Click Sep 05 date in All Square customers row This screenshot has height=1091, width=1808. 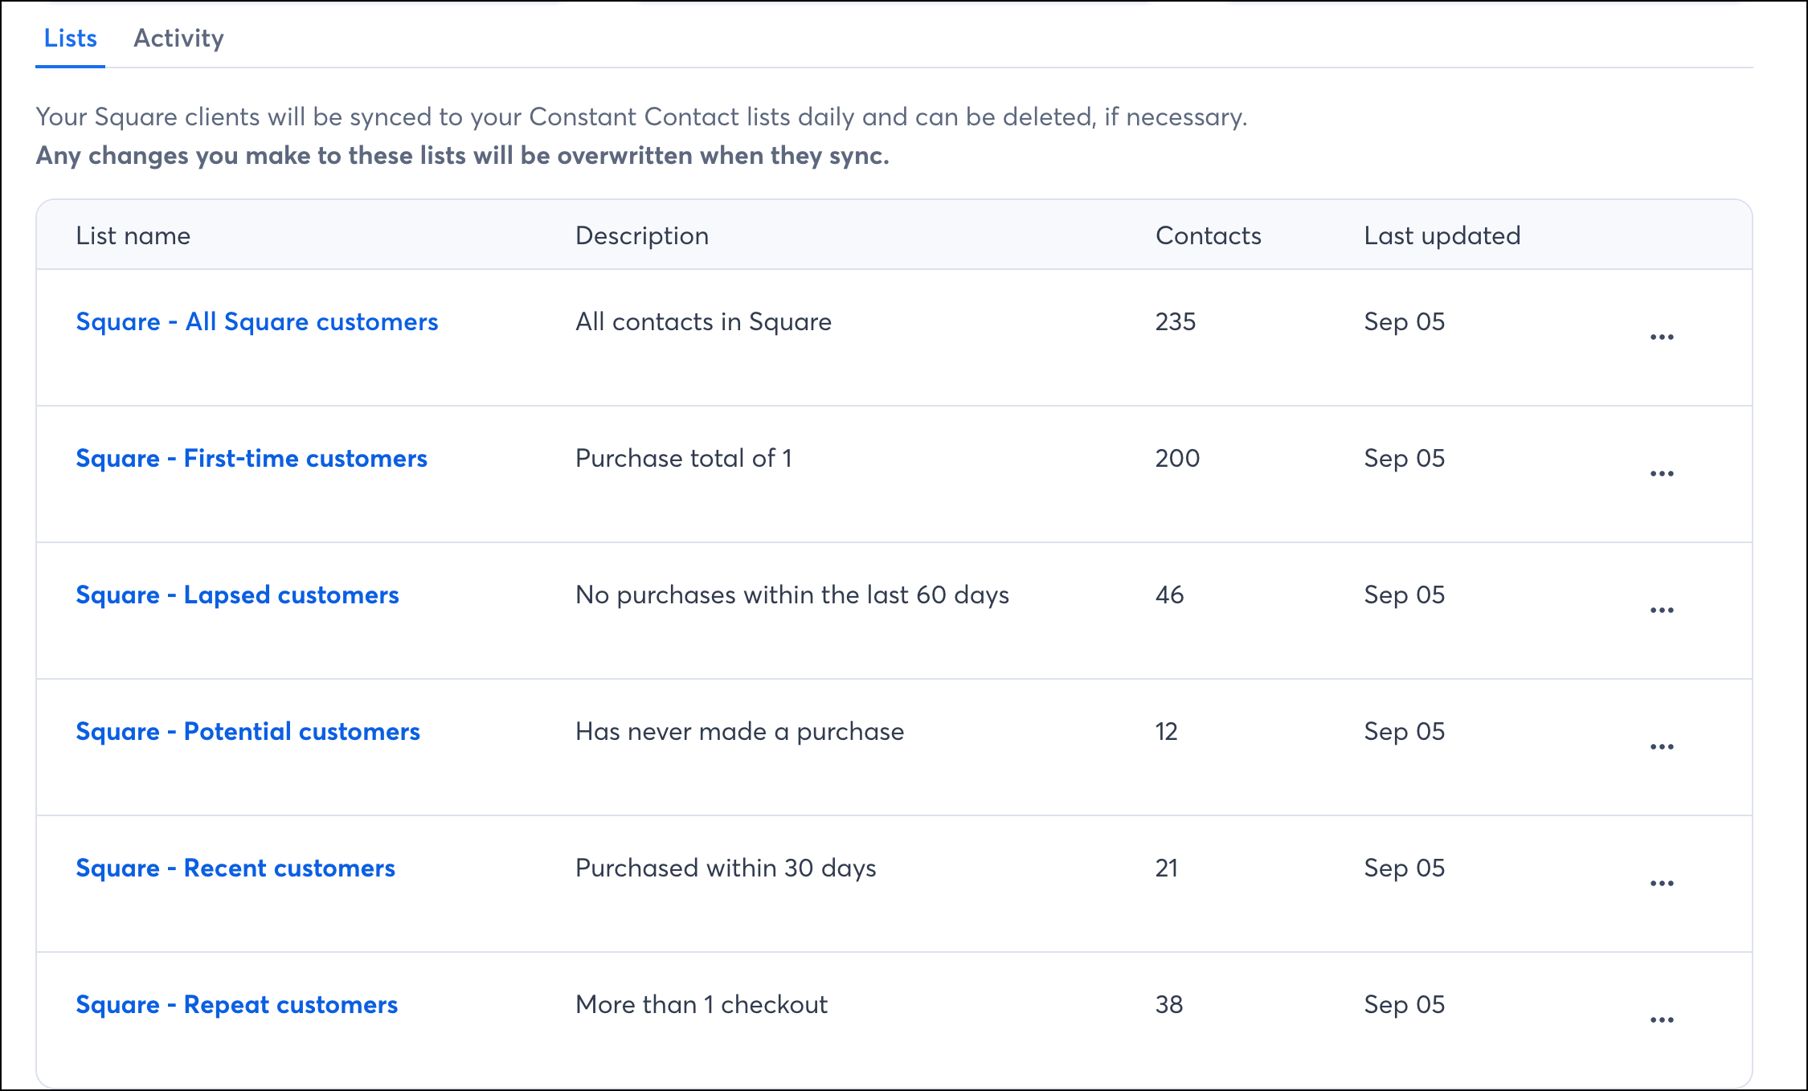1404,321
